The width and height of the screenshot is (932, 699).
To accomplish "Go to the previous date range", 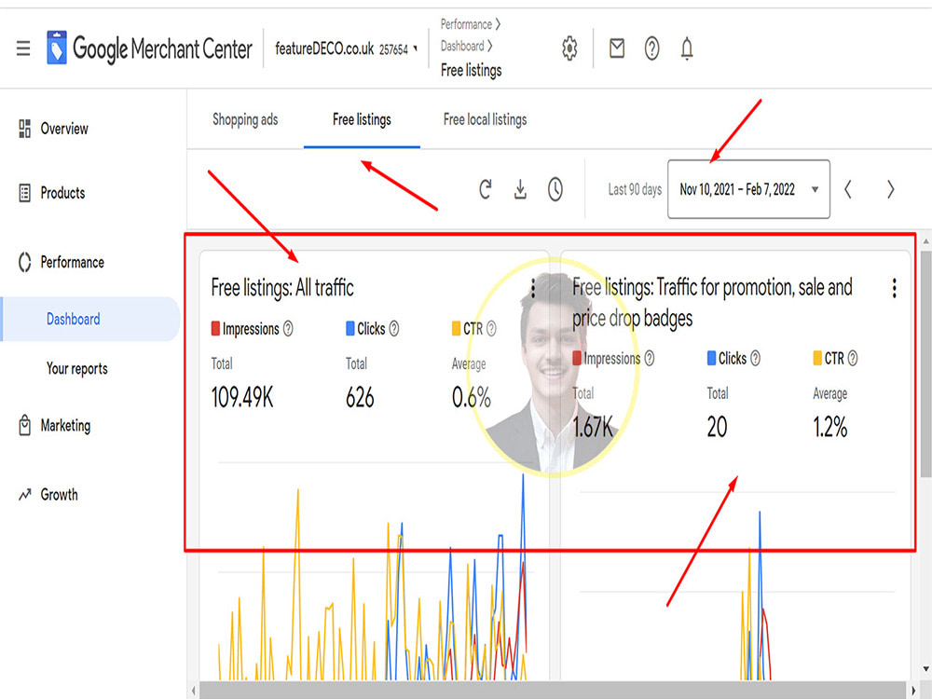I will pos(848,189).
